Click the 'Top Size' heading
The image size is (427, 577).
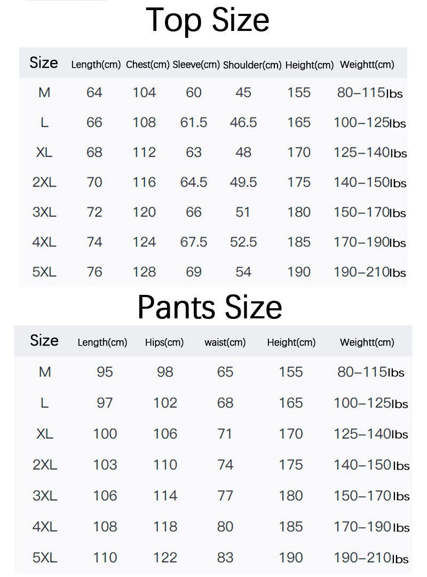(x=208, y=20)
